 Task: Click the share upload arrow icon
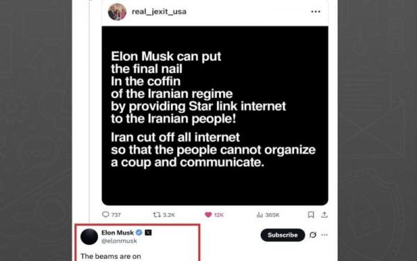pos(324,214)
